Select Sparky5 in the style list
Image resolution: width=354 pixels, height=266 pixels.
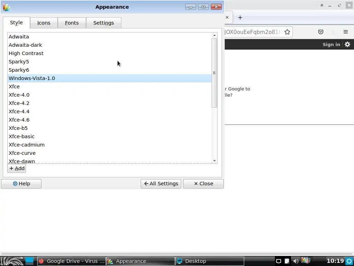[110, 62]
